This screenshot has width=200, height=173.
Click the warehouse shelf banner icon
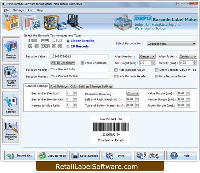coord(55,23)
